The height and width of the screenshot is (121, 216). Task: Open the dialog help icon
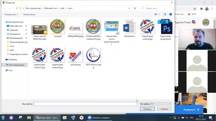tap(170, 14)
